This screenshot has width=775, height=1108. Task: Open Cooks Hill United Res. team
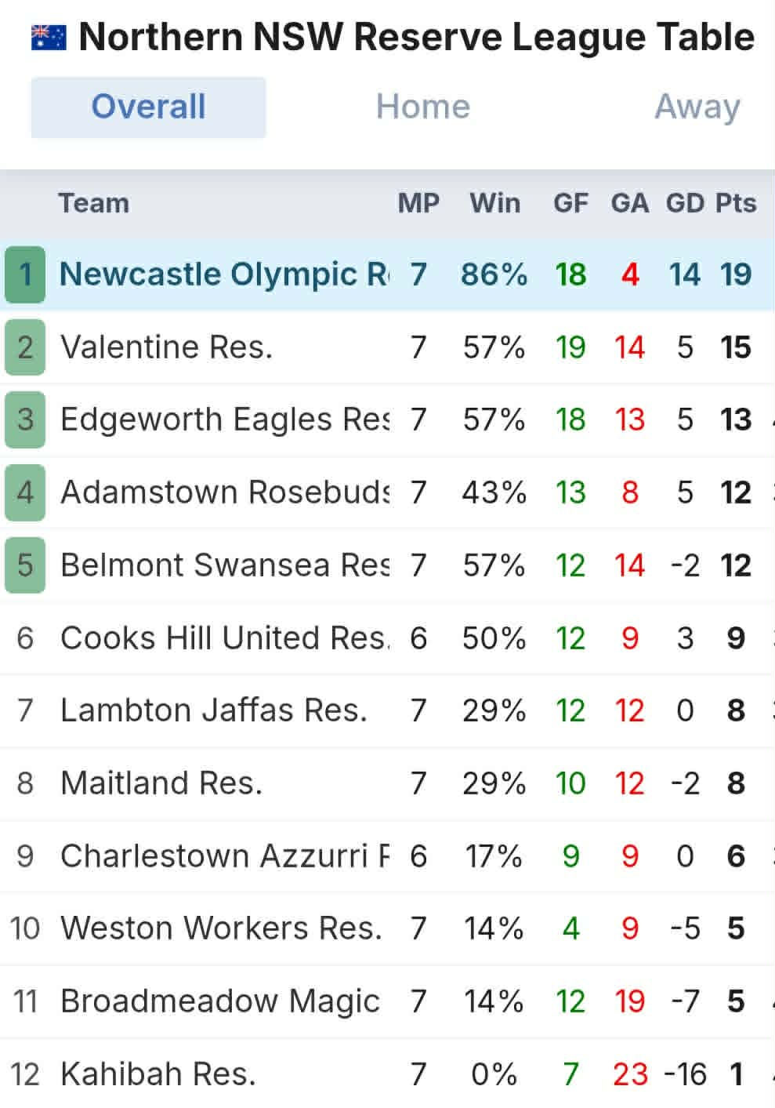[x=225, y=638]
